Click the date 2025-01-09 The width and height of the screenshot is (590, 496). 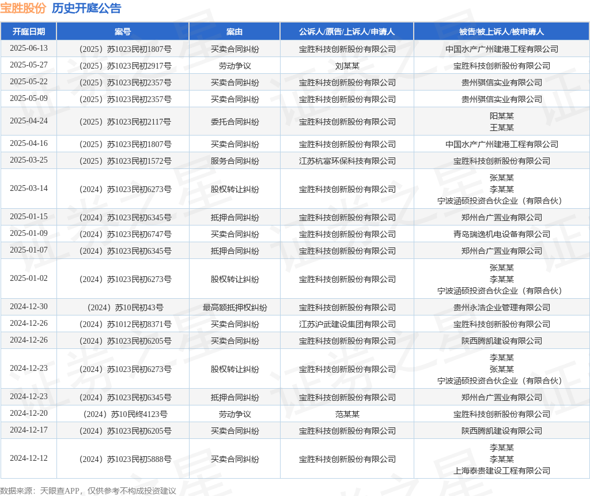[x=29, y=233]
